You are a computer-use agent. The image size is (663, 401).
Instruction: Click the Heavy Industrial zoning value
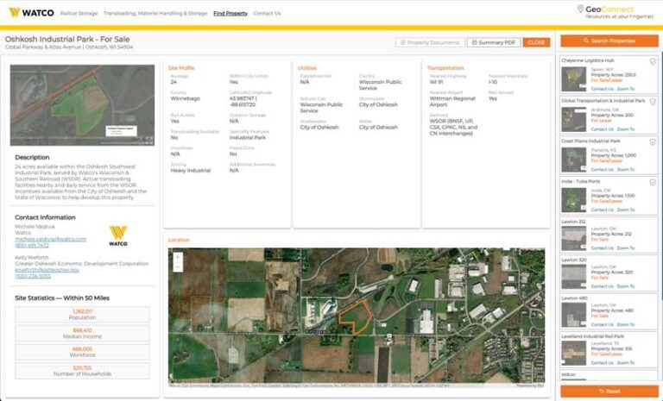click(x=190, y=170)
